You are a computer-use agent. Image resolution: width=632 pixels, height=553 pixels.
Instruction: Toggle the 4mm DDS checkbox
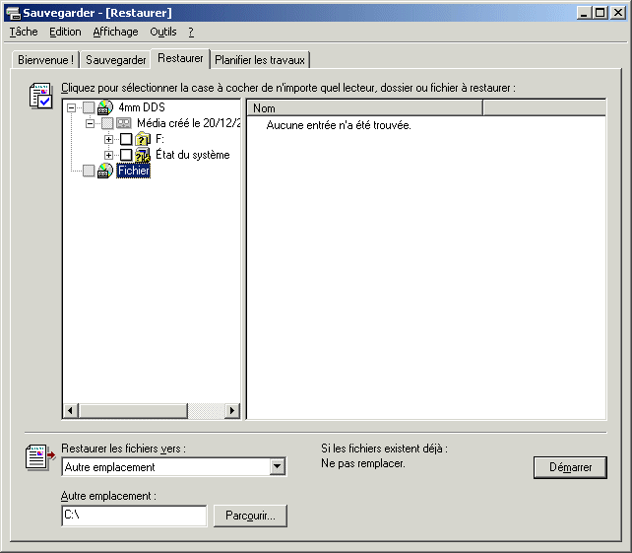(89, 107)
